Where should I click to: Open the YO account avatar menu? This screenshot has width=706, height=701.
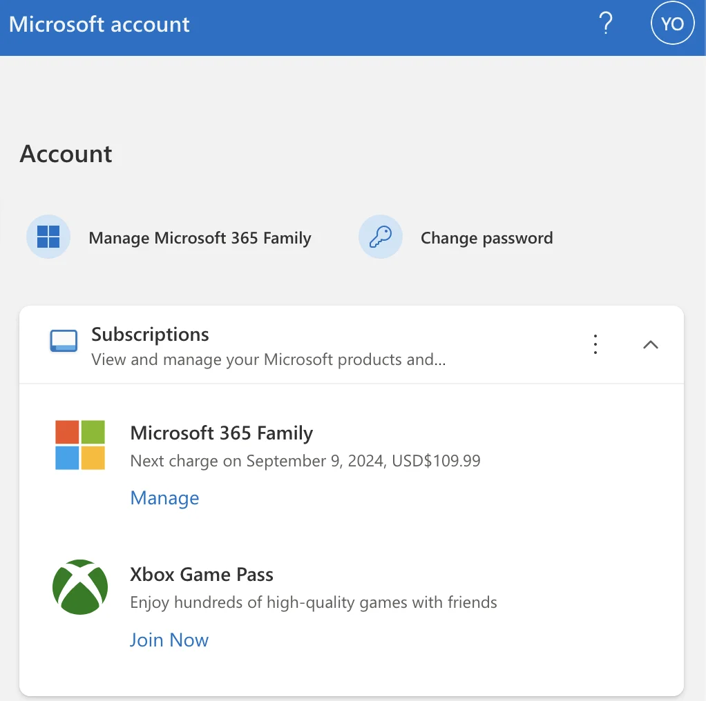click(672, 23)
